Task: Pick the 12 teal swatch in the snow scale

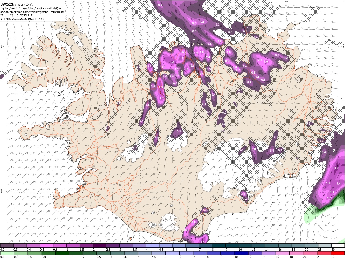Action: coord(258,246)
